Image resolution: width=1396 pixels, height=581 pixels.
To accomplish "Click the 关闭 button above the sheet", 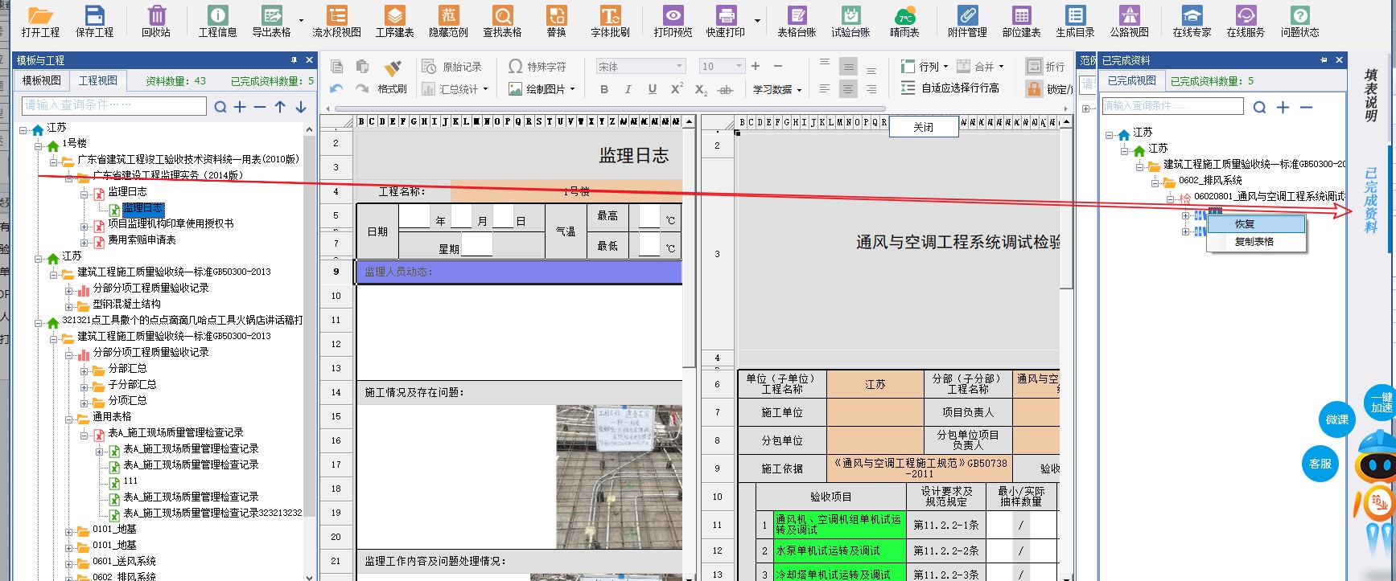I will click(924, 127).
